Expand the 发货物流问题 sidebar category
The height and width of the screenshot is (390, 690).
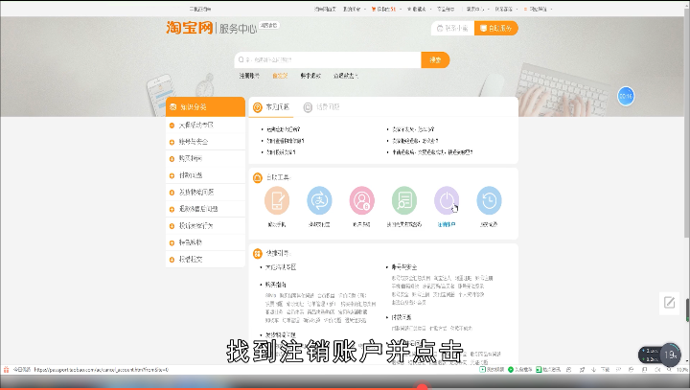pos(172,193)
